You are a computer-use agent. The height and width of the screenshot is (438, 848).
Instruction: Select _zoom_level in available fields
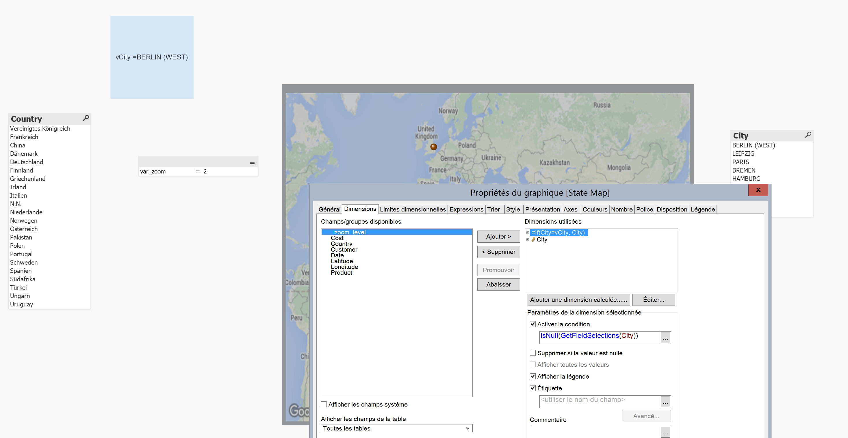[x=396, y=232]
